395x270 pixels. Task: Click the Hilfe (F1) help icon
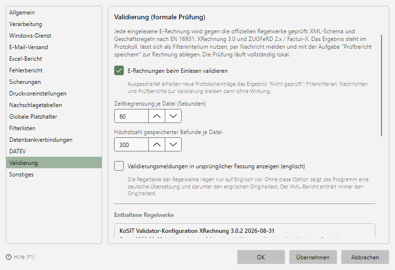pos(9,257)
